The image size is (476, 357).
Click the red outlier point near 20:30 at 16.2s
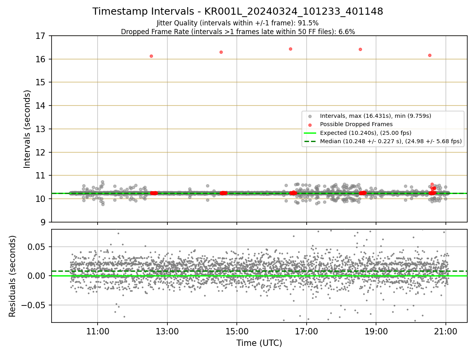430,55
